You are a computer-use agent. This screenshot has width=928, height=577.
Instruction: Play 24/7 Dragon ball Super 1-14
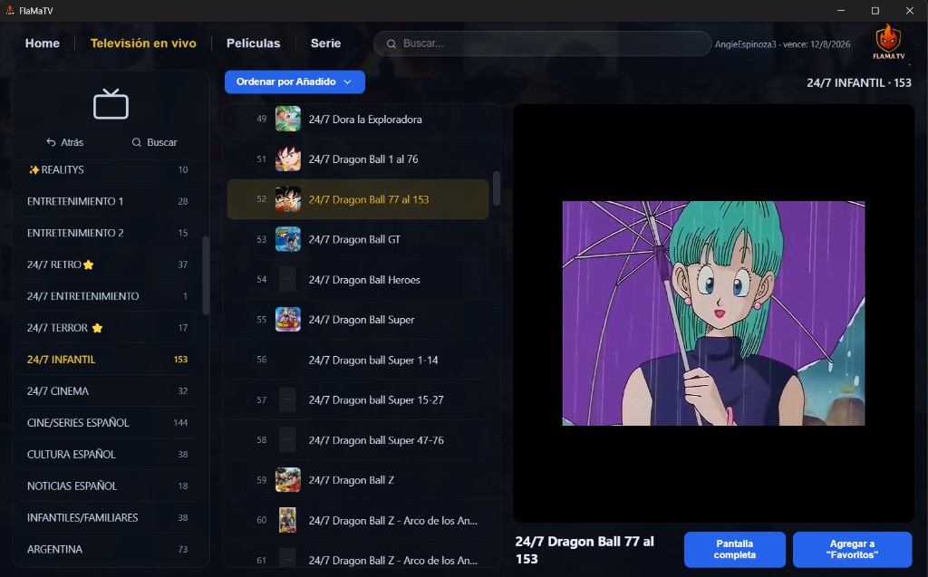(x=358, y=360)
